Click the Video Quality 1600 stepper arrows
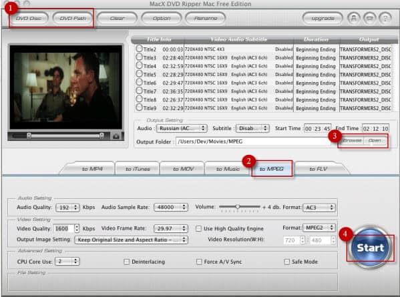This screenshot has height=297, width=400. click(x=77, y=228)
